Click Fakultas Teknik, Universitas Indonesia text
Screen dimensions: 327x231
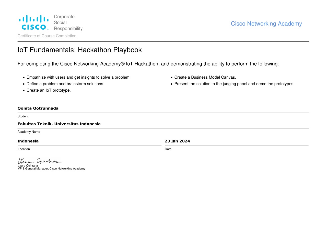[x=59, y=124]
